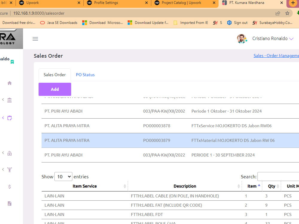Expand the cash register menu chevron

click(x=3, y=153)
